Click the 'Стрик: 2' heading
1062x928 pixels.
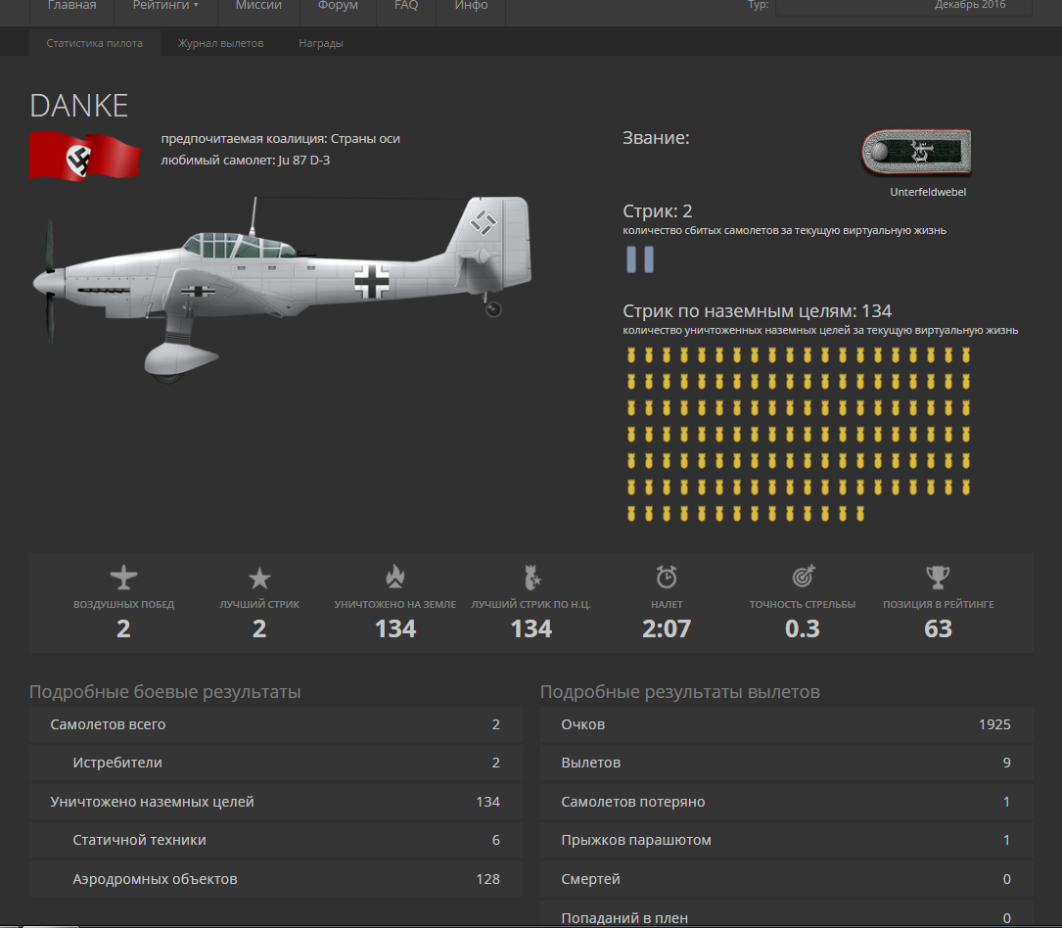click(x=658, y=211)
